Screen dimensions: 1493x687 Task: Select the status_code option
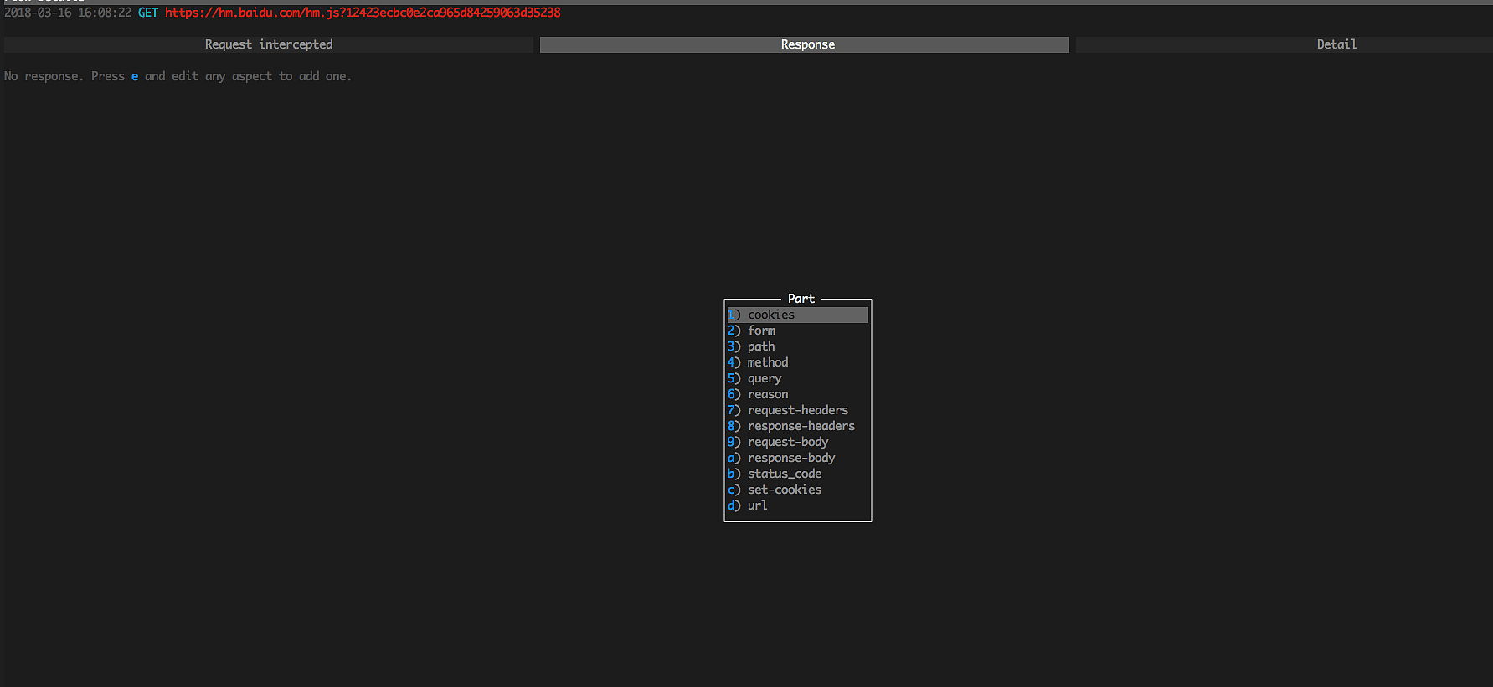point(784,474)
